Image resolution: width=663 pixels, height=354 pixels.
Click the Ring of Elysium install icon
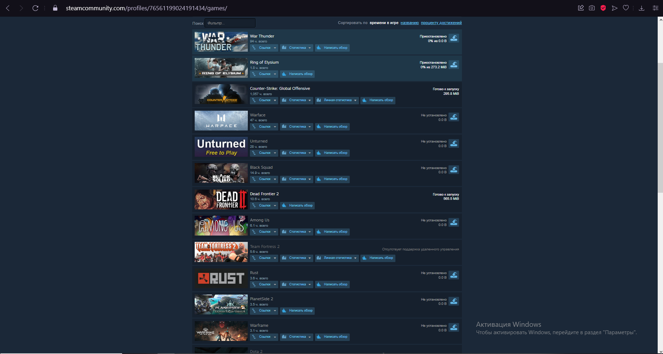(454, 64)
